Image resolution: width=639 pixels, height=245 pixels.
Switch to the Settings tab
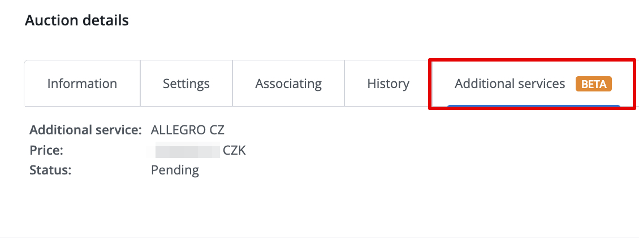[x=186, y=84]
